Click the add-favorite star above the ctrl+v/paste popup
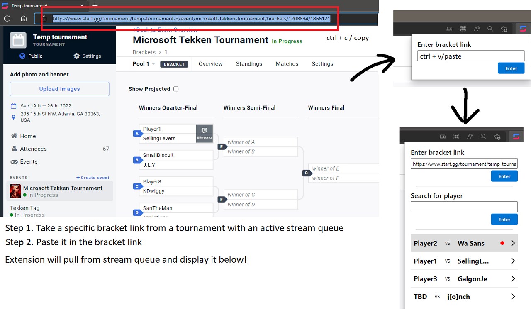This screenshot has width=531, height=332. pyautogui.click(x=504, y=29)
